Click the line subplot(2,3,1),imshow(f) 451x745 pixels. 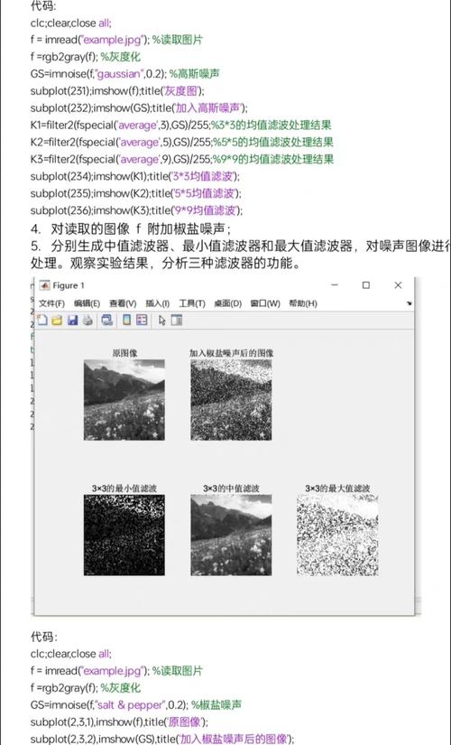click(119, 722)
